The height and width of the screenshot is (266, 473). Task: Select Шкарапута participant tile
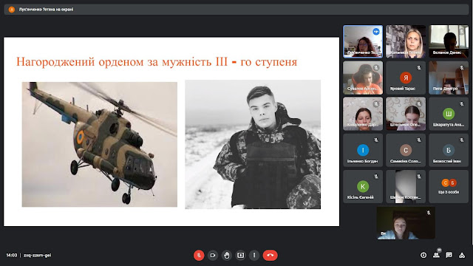(x=449, y=114)
